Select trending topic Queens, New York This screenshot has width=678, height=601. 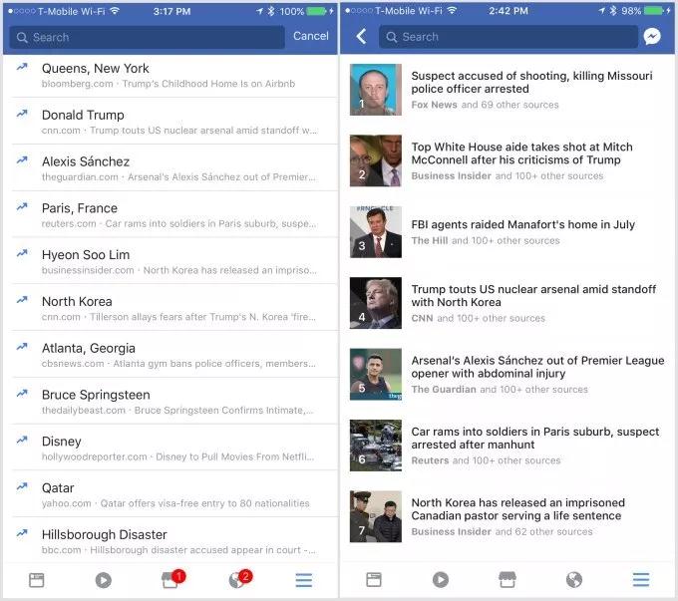[x=96, y=69]
